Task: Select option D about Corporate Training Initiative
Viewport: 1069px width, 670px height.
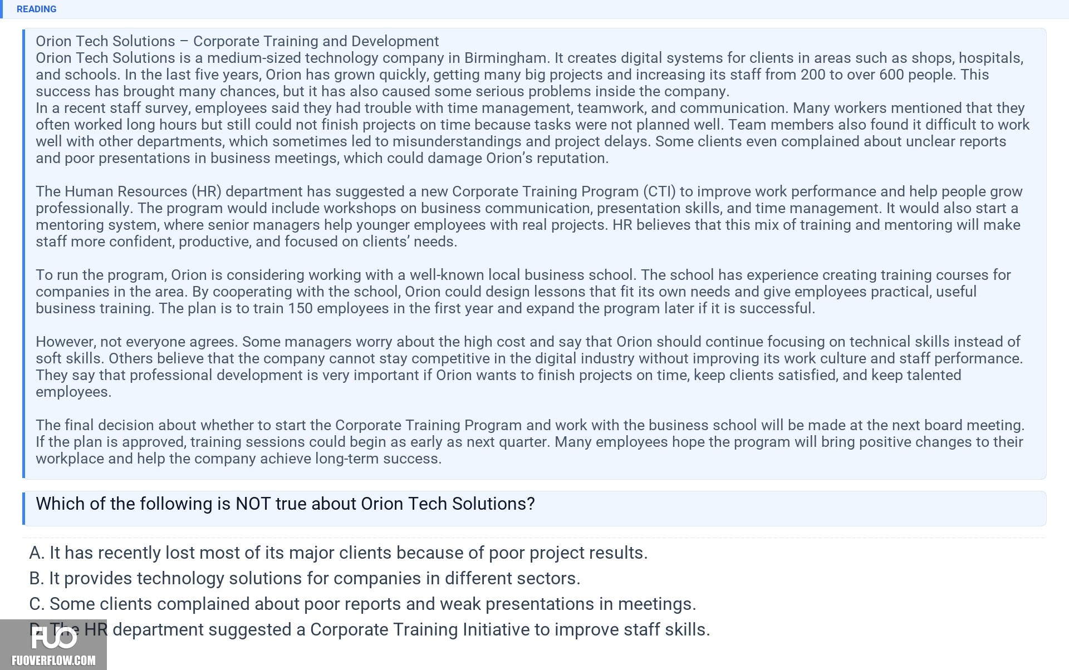Action: click(370, 629)
